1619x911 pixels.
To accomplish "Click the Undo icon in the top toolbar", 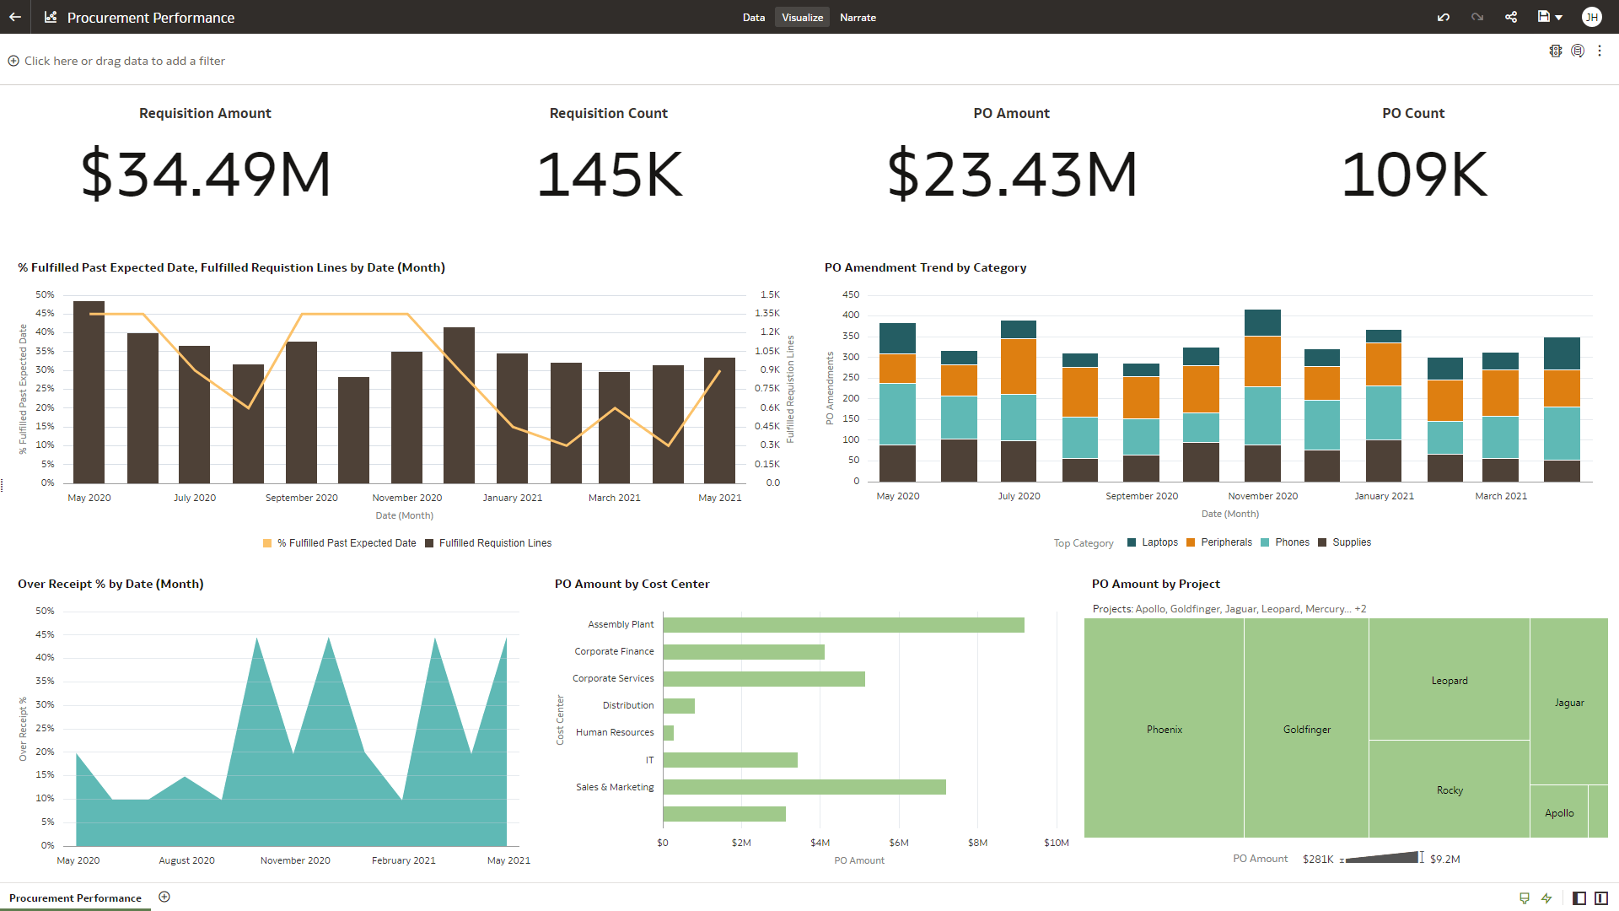I will pos(1443,17).
